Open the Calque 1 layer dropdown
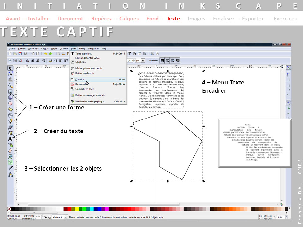Screen dimensions: 303x227 click(x=66, y=217)
